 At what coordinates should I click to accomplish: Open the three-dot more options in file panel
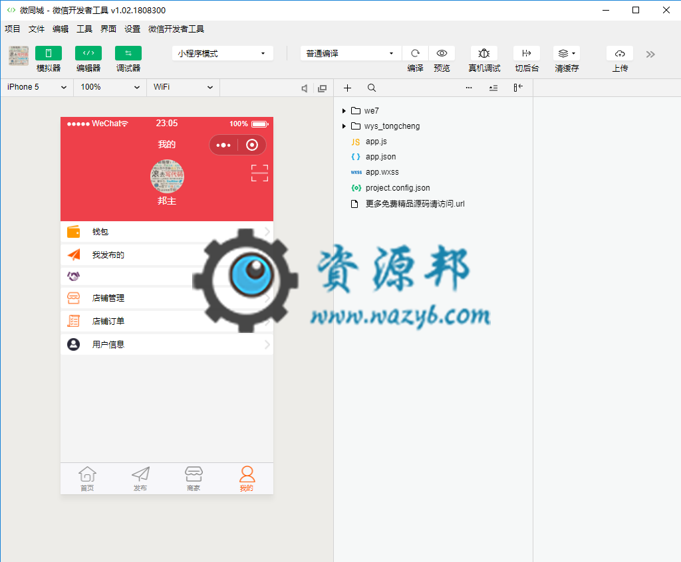(x=469, y=88)
